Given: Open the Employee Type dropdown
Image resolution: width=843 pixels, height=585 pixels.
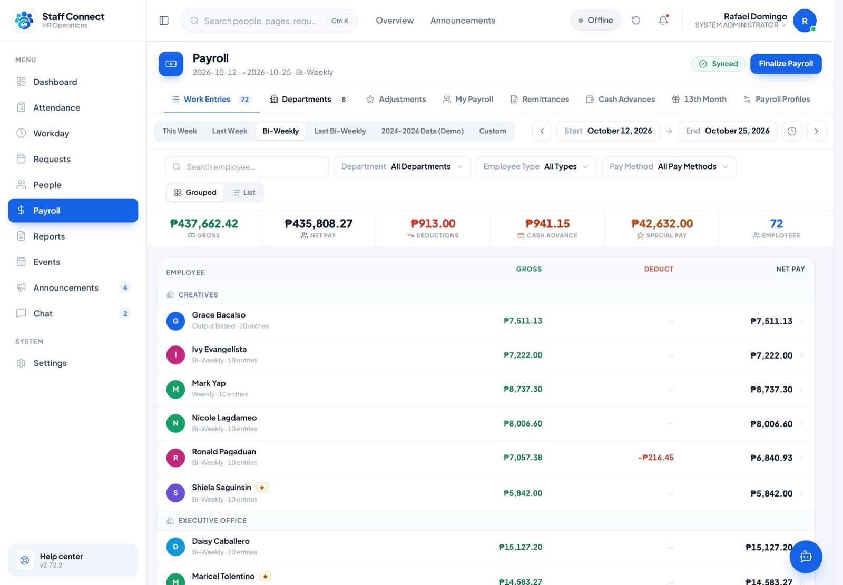Looking at the screenshot, I should 536,167.
